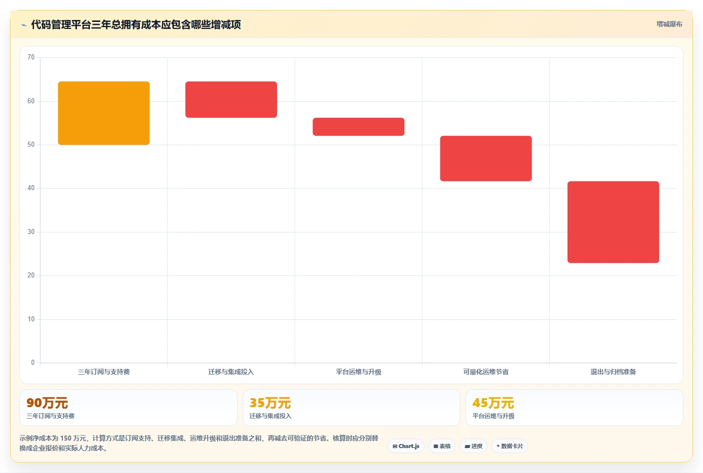Click the 增减瀑布 label at top right
The image size is (703, 473).
pyautogui.click(x=669, y=24)
